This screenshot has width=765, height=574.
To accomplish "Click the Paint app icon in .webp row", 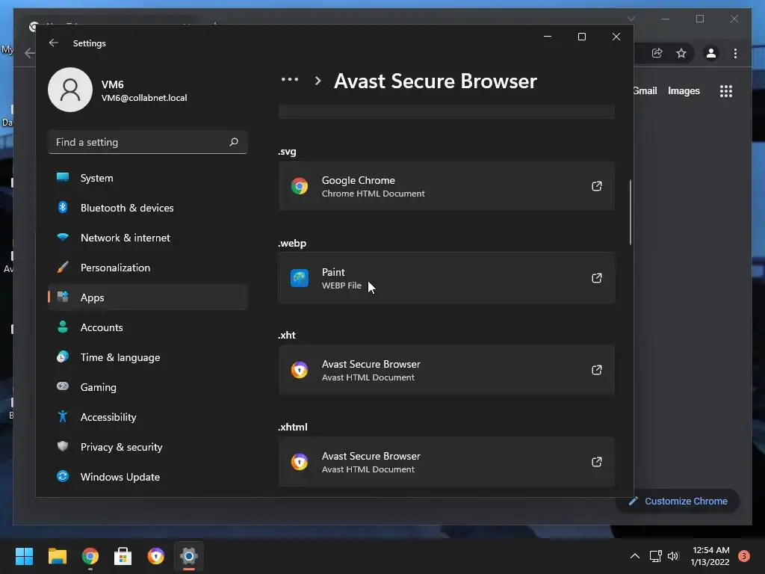I will click(300, 278).
